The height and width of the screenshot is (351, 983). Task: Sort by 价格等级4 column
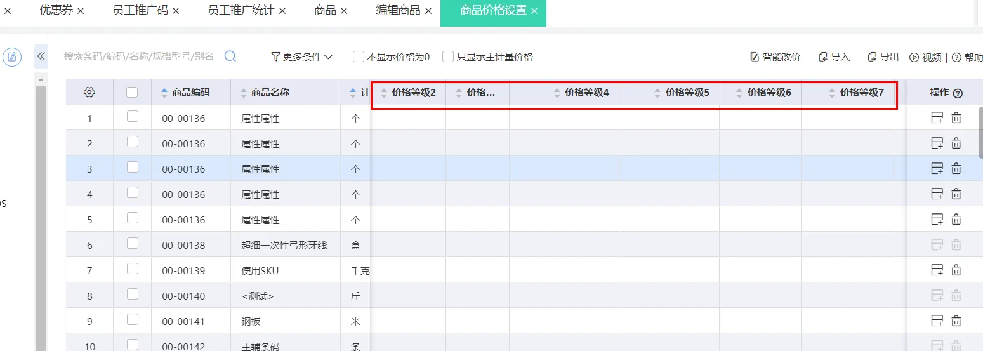click(557, 93)
